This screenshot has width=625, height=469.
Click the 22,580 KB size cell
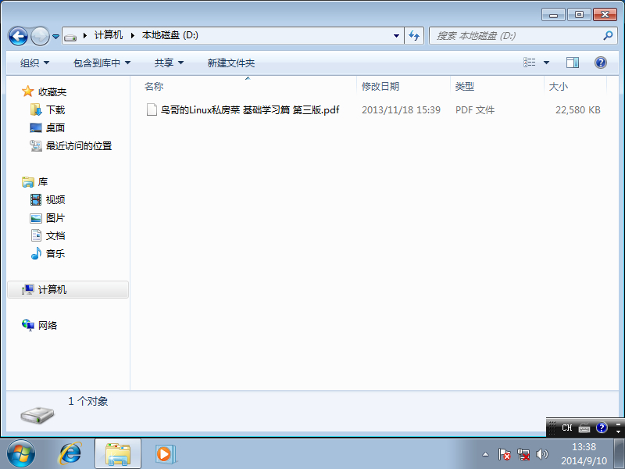578,110
